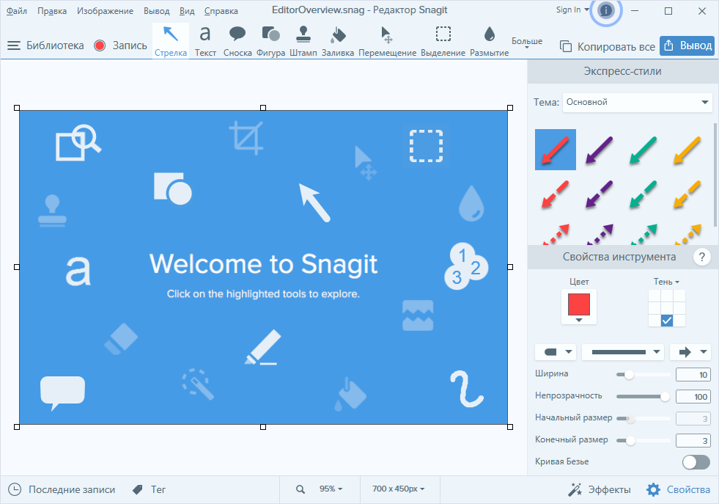Switch to the Выделение selection tool
The width and height of the screenshot is (719, 504).
443,40
